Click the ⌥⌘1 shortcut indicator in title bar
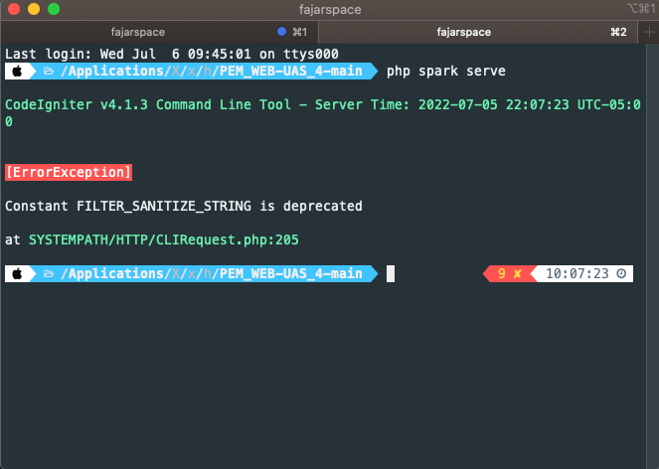Screen dimensions: 659x469 (x=641, y=8)
